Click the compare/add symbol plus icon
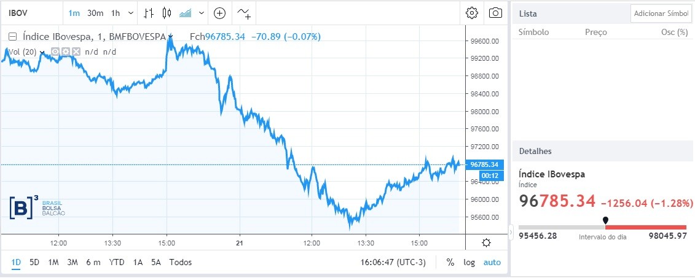Viewport: 695px width, 278px height. pyautogui.click(x=219, y=13)
